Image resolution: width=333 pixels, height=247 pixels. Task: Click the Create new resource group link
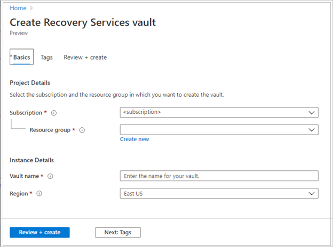tap(134, 139)
